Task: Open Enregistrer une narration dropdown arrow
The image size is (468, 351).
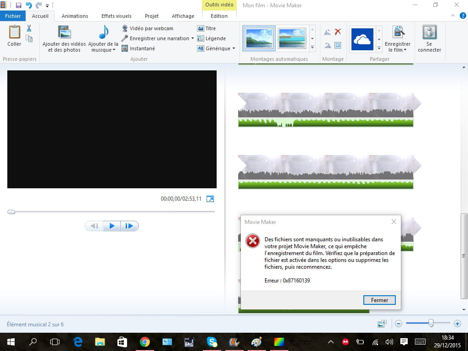Action: (x=192, y=38)
